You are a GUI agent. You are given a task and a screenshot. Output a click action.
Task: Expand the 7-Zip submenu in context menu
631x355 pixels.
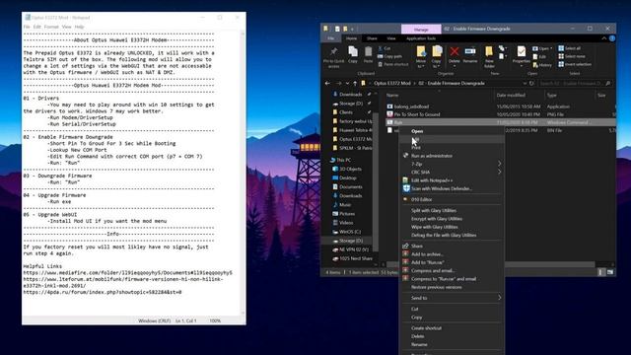click(500, 164)
